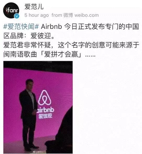Click the Airbnb Bélo logo in photo
The width and height of the screenshot is (142, 154).
tap(45, 98)
